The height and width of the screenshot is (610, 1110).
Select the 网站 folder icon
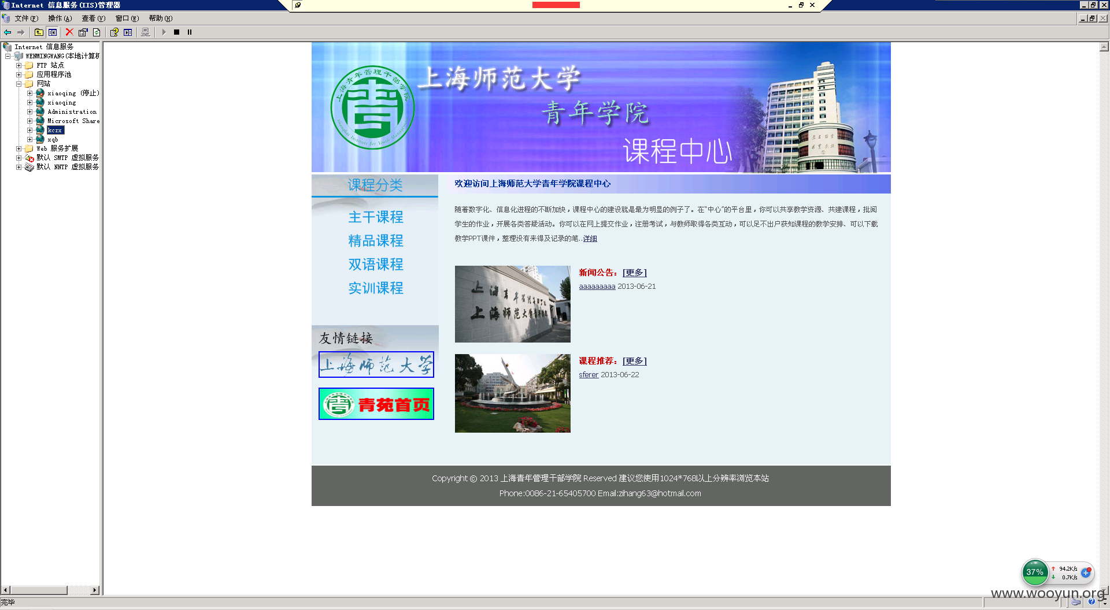point(29,84)
